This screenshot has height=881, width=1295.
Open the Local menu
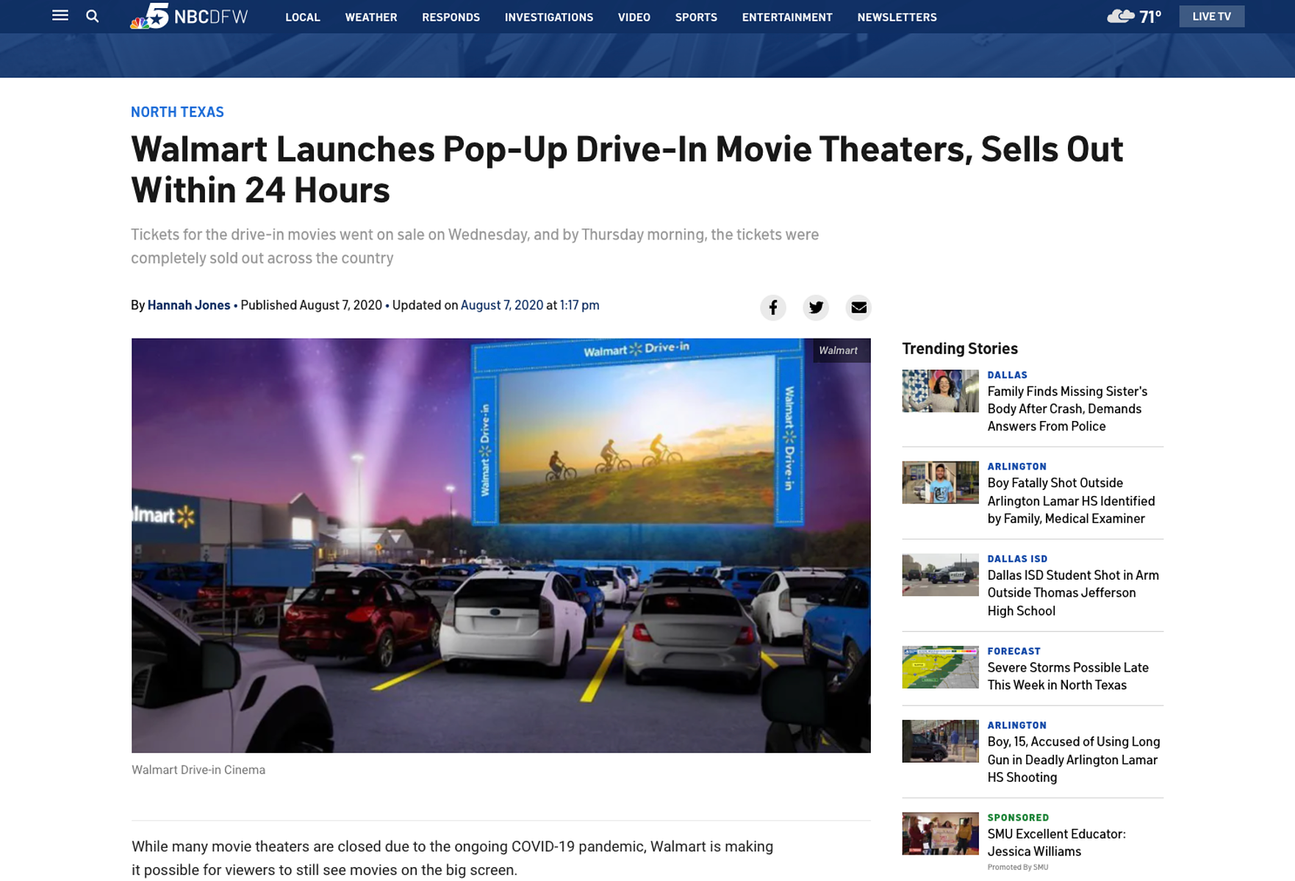click(x=303, y=16)
